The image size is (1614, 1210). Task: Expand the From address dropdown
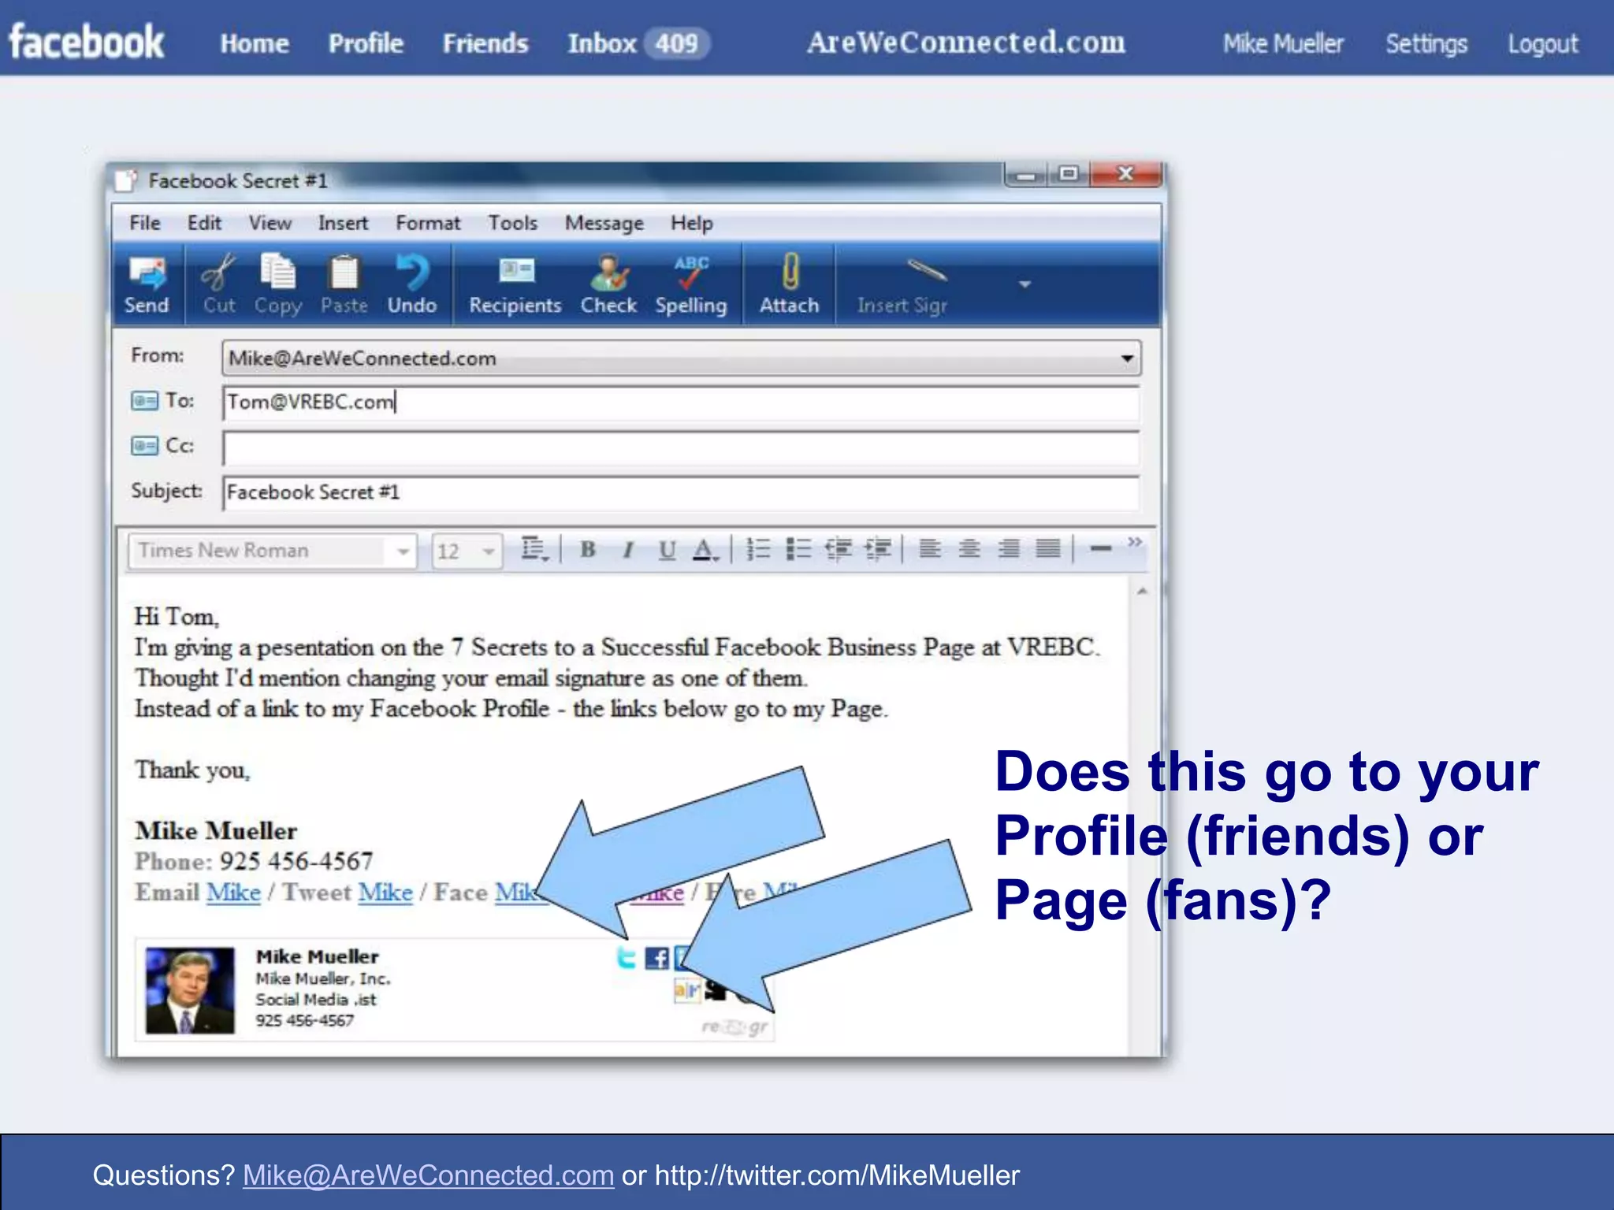(x=1128, y=358)
